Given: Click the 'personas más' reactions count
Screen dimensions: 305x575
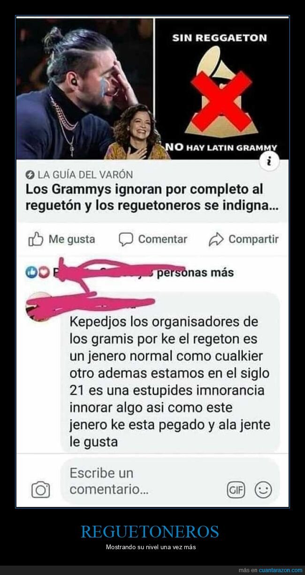Looking at the screenshot, I should click(195, 272).
